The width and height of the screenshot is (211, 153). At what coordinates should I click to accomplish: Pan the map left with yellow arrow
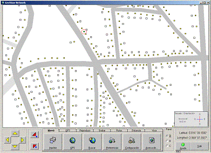coord(8,140)
